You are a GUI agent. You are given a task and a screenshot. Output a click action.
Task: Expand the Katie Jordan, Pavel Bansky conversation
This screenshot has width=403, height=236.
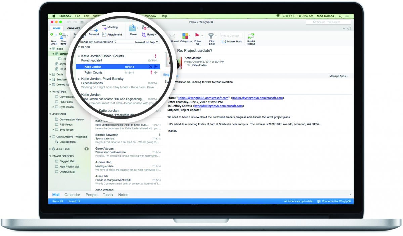pos(79,79)
